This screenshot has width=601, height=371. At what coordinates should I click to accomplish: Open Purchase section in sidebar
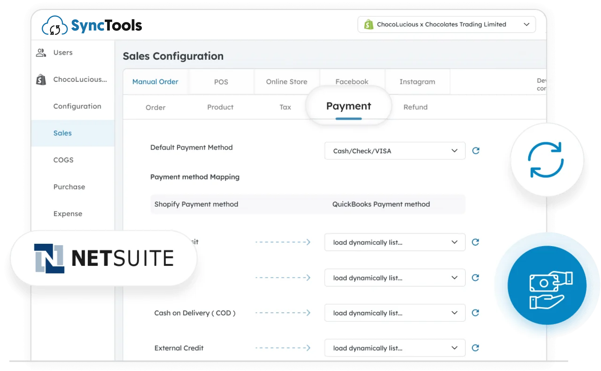tap(69, 187)
